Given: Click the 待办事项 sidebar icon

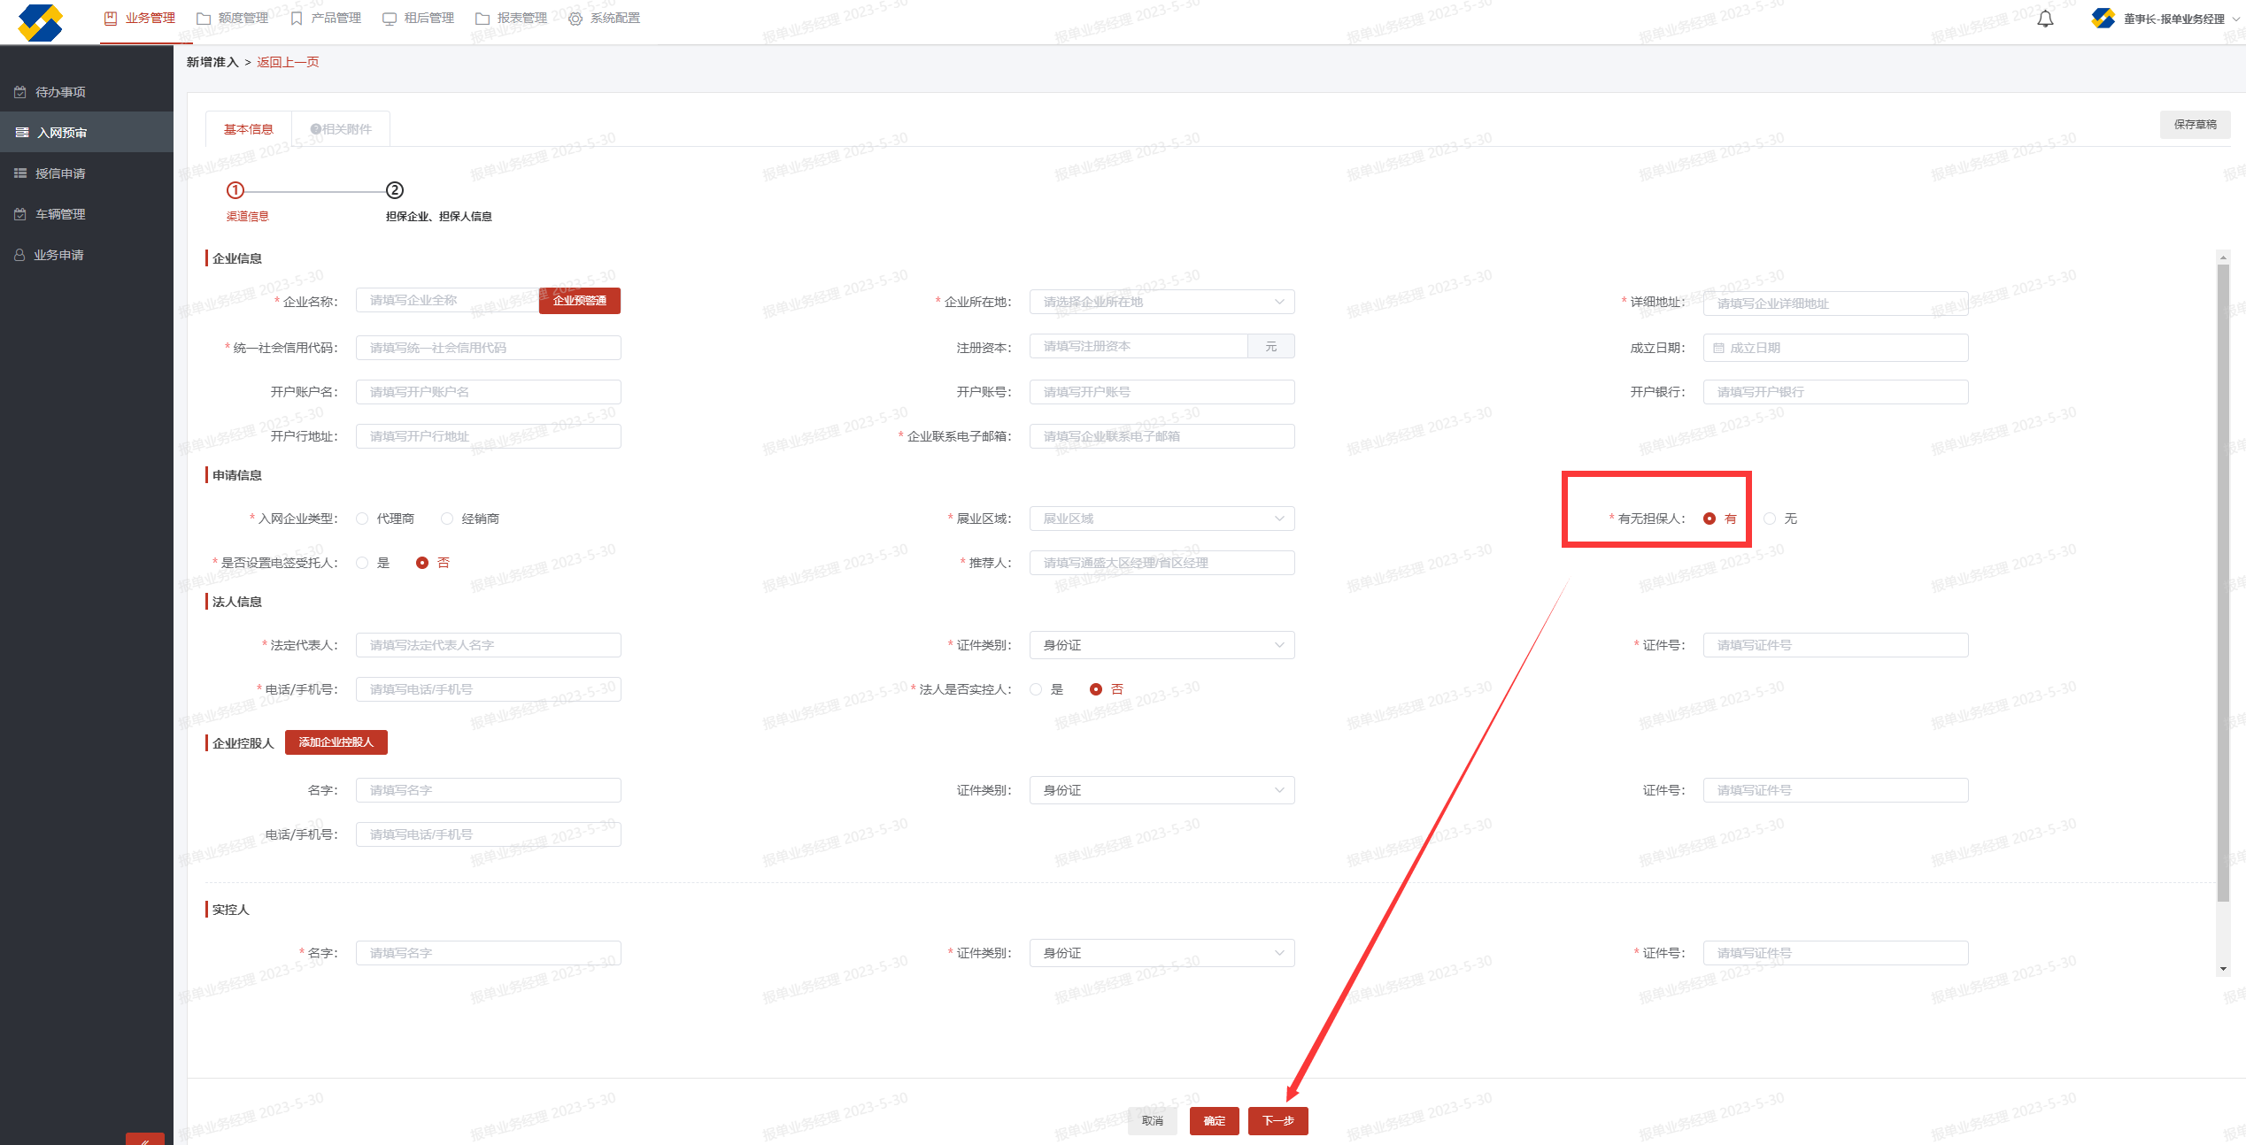Looking at the screenshot, I should 20,92.
